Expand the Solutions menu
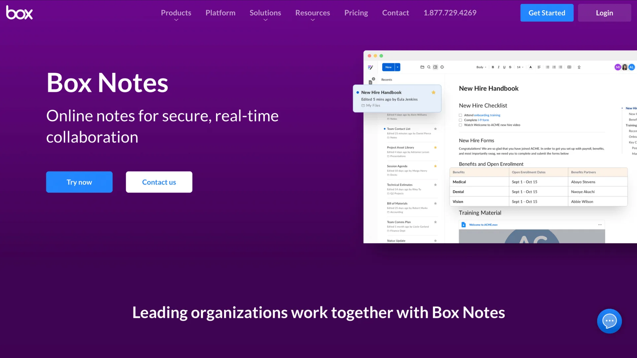 point(265,15)
